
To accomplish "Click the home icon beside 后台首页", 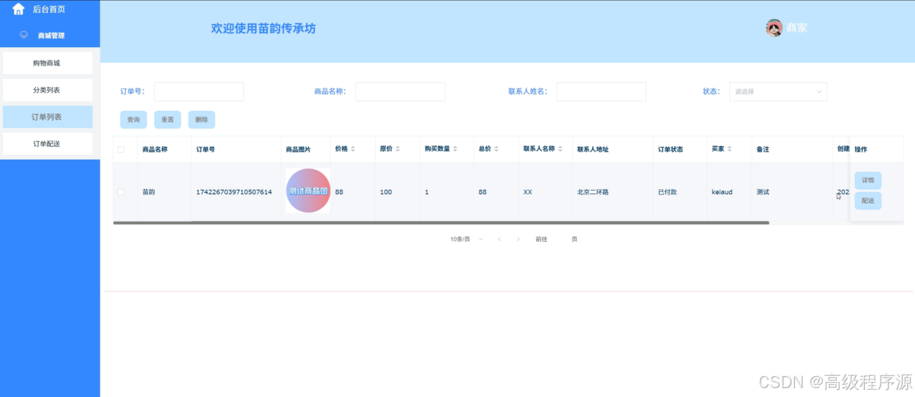I will (19, 9).
